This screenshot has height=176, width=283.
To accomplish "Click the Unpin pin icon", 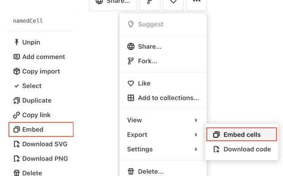I will 17,42.
